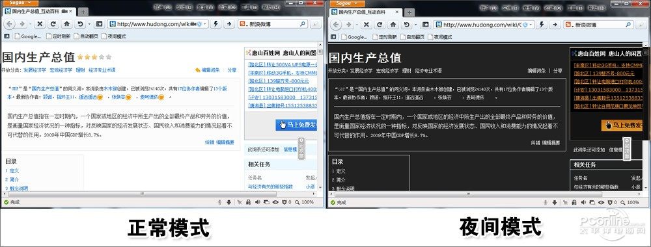Click the download arrow in left status bar
651x247 pixels.
[x=229, y=202]
